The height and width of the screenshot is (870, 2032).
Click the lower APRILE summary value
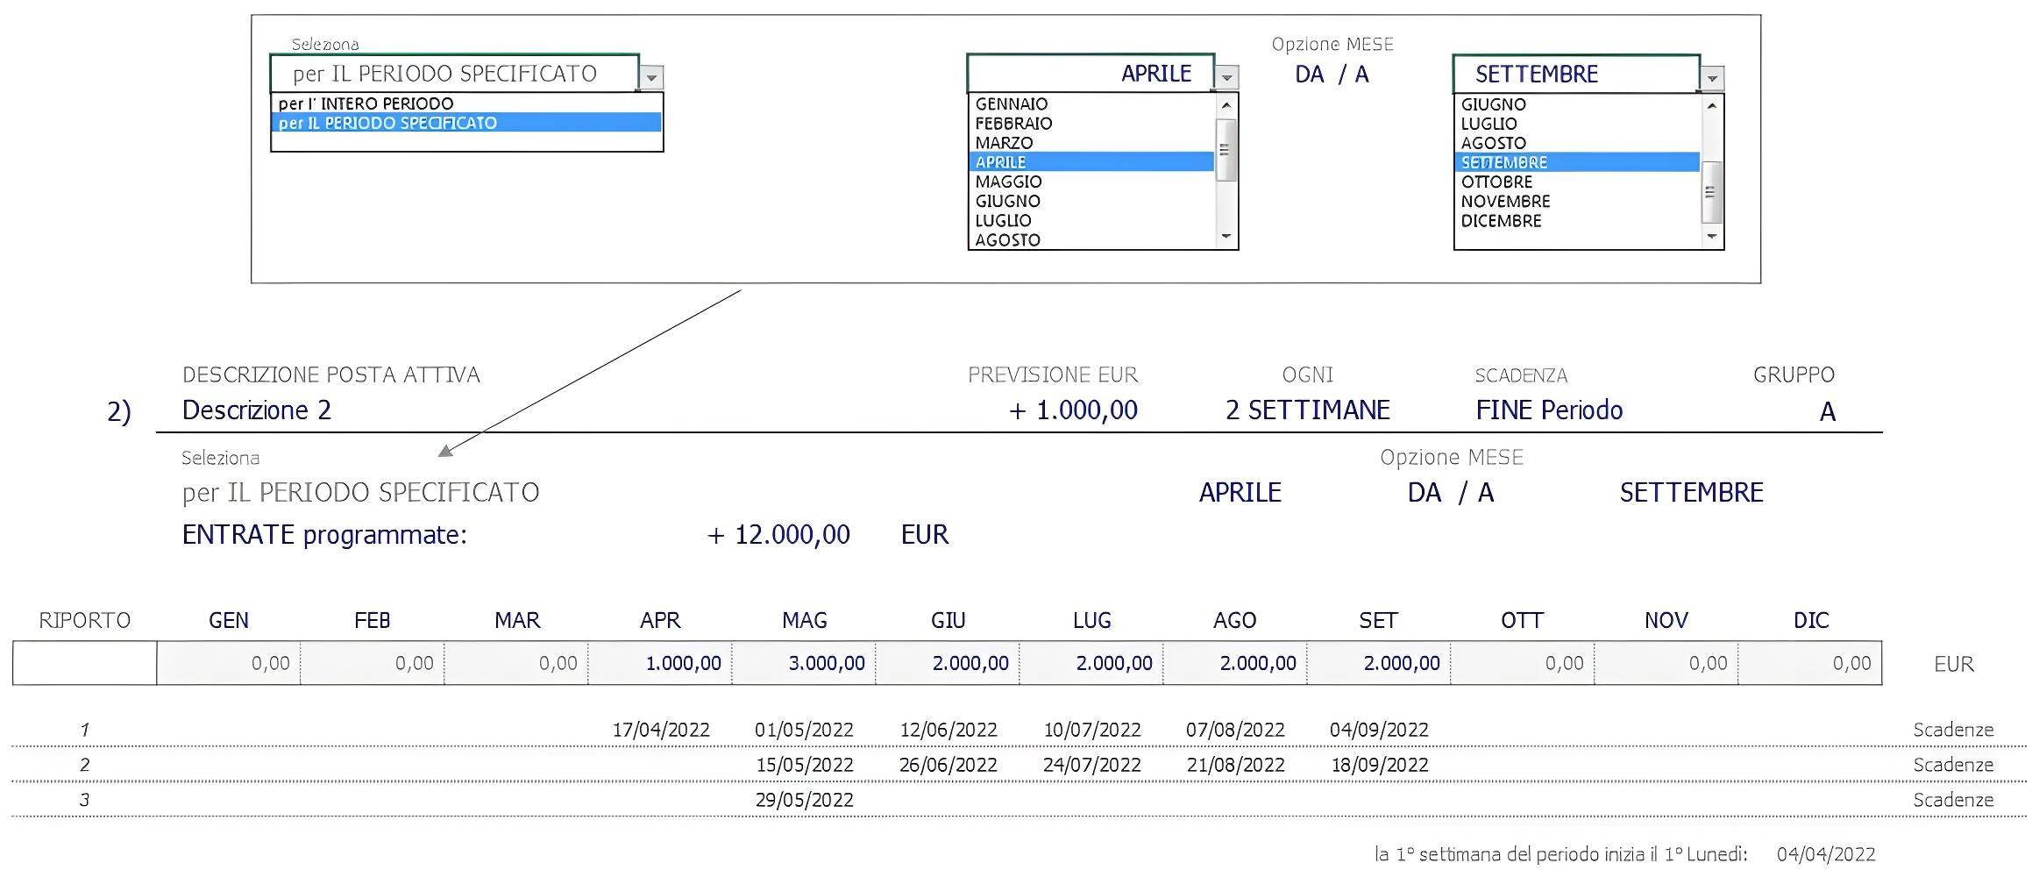tap(1240, 493)
